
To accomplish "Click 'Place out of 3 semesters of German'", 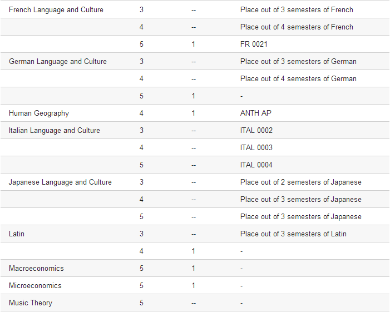I will pyautogui.click(x=298, y=61).
